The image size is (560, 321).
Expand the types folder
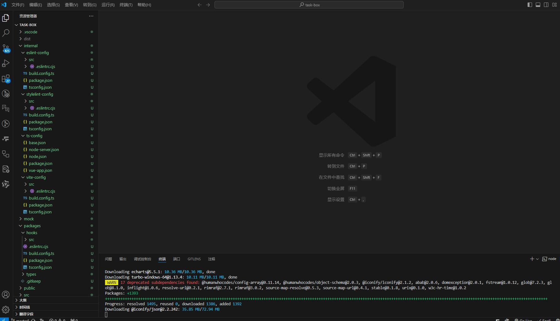tap(56, 274)
